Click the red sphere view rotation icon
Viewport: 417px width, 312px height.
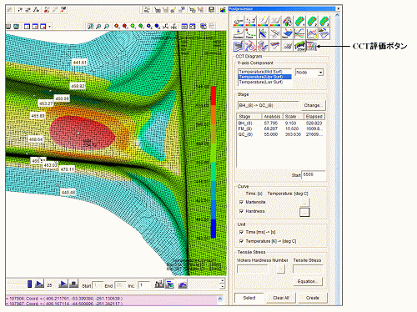point(117,27)
